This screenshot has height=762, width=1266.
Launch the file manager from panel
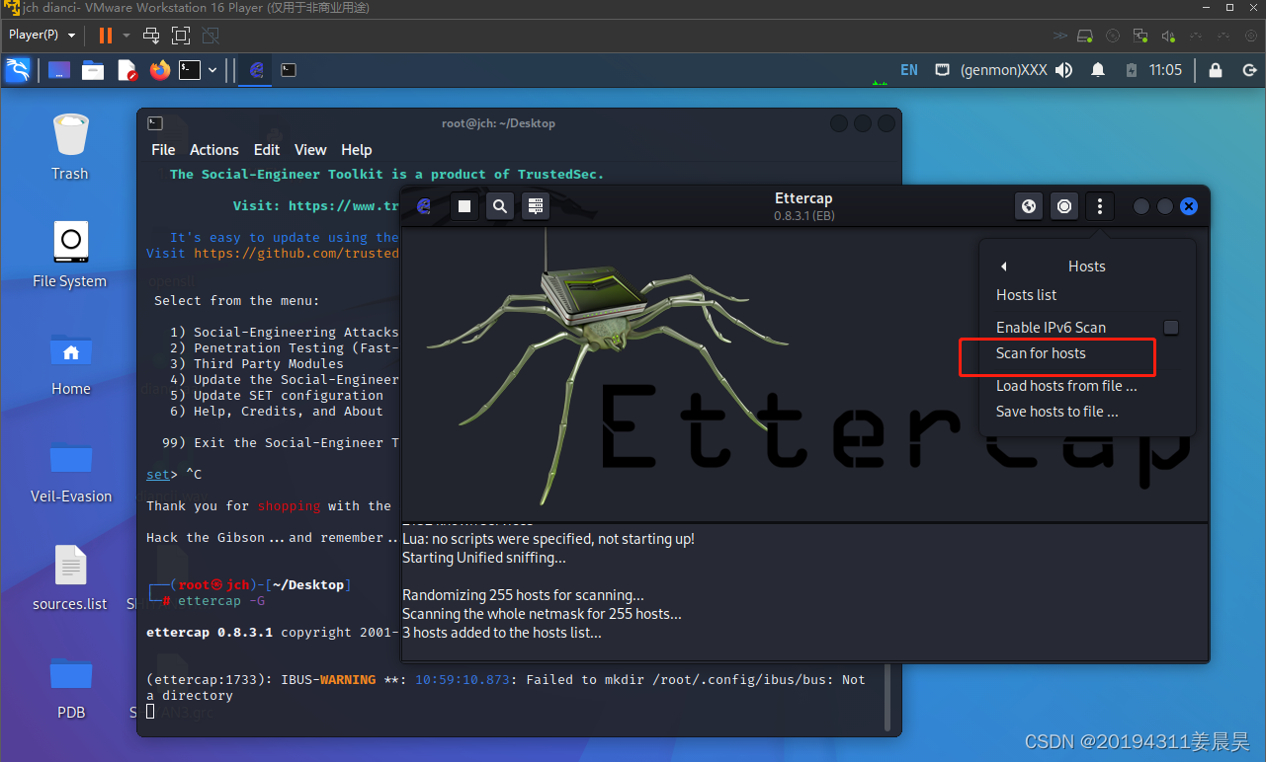coord(93,70)
